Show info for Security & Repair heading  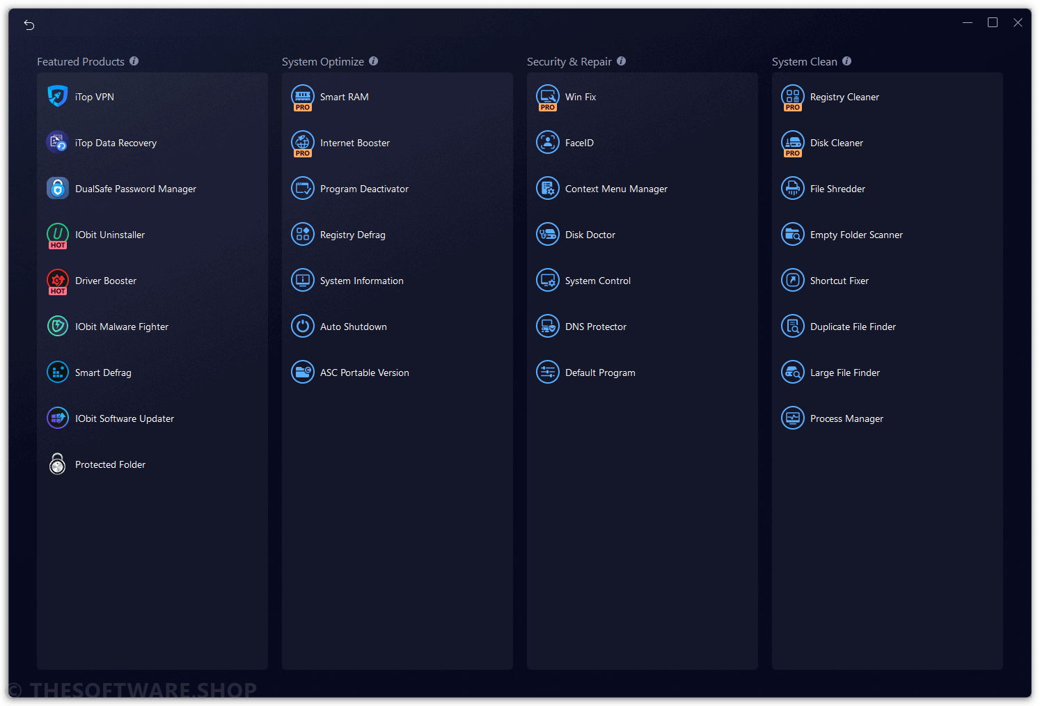click(622, 61)
